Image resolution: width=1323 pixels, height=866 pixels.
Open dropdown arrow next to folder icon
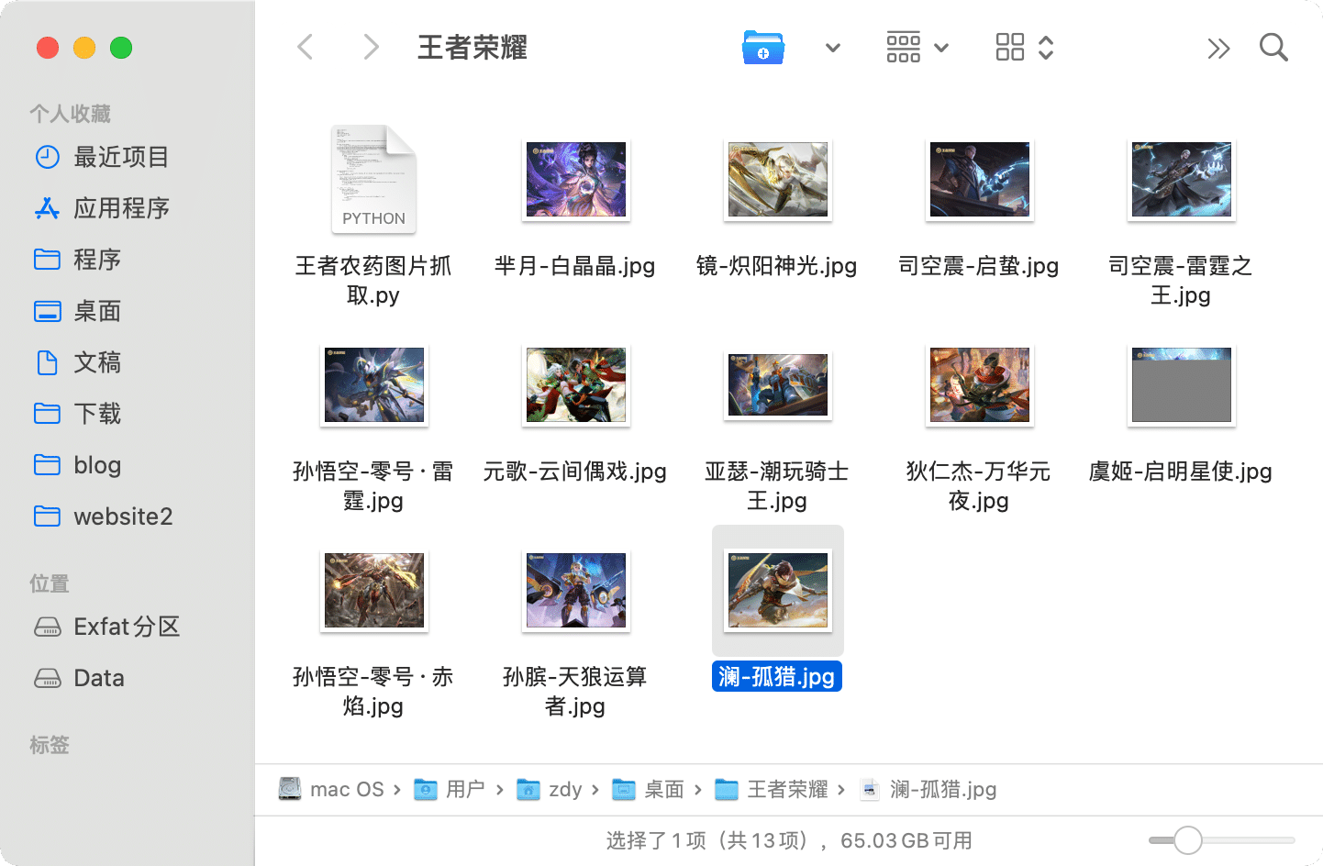(832, 48)
